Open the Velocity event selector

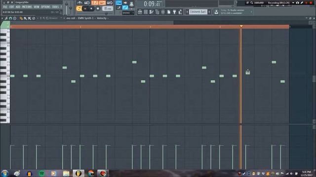click(102, 18)
